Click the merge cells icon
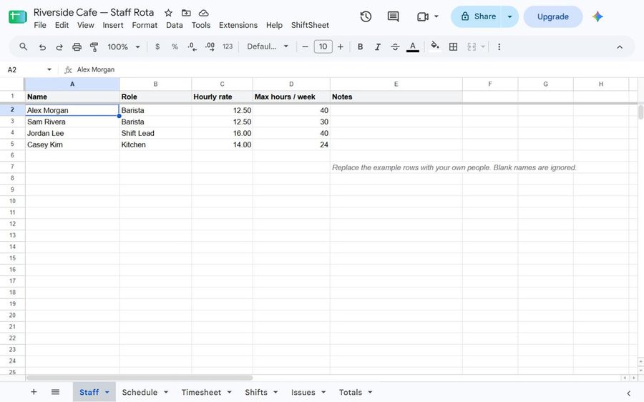 pyautogui.click(x=472, y=46)
